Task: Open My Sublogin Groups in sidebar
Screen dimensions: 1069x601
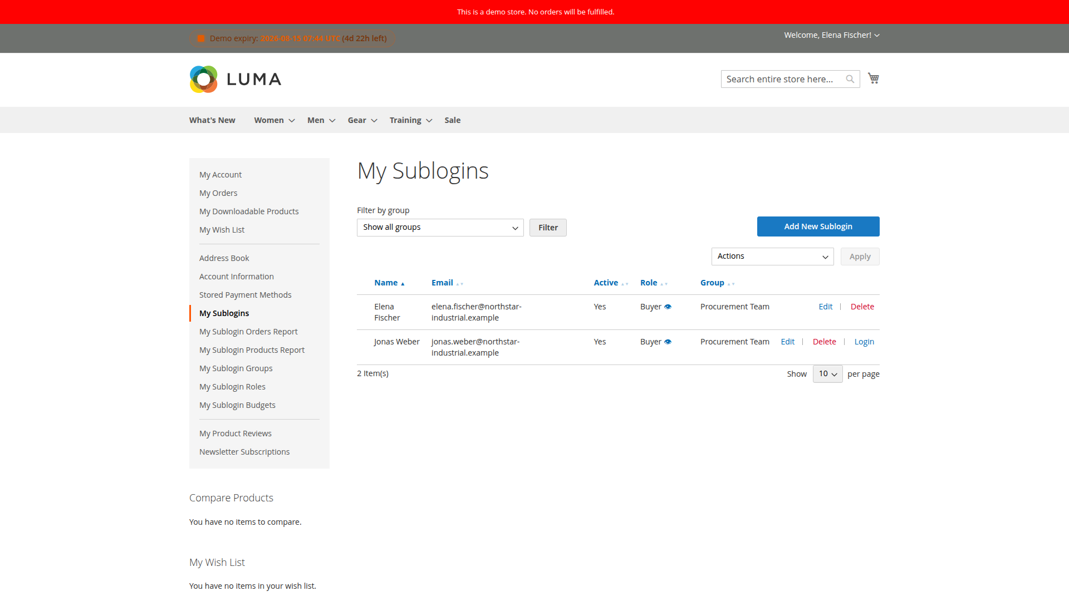Action: [236, 368]
